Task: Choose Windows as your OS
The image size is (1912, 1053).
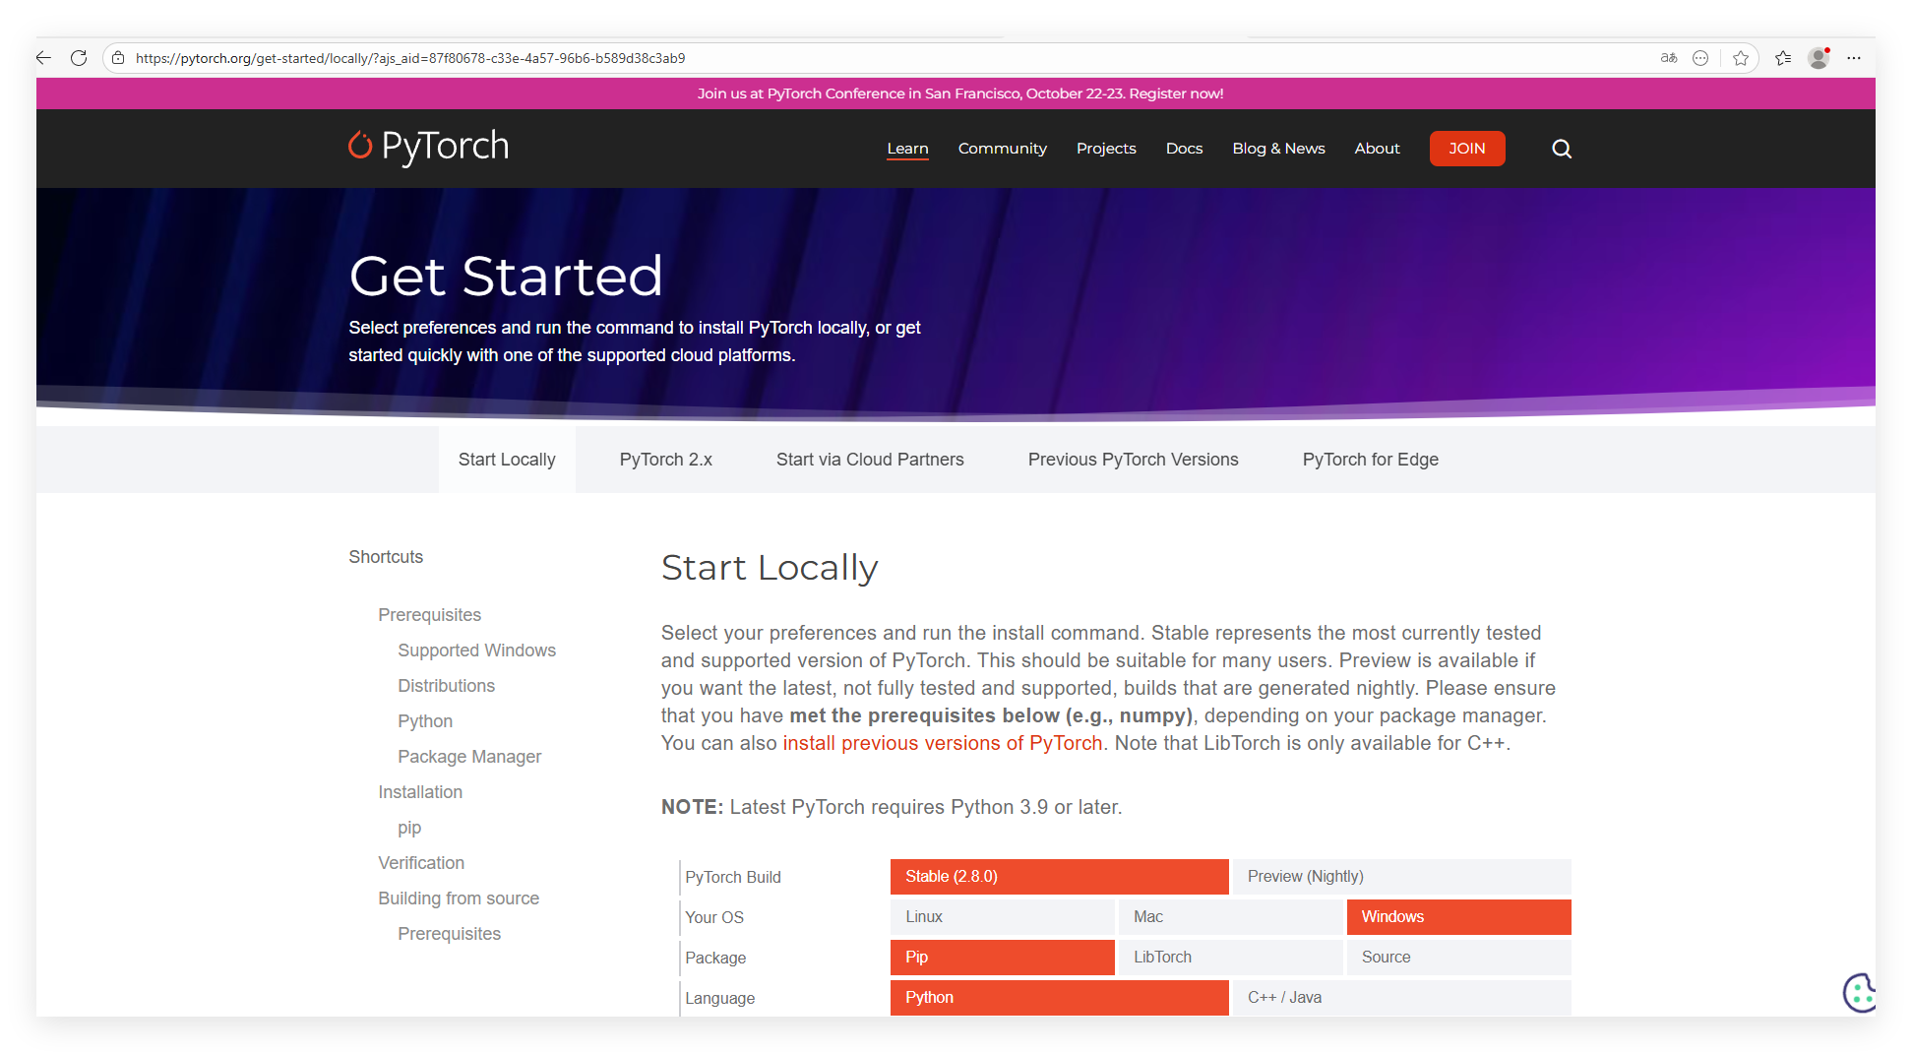Action: pyautogui.click(x=1458, y=917)
